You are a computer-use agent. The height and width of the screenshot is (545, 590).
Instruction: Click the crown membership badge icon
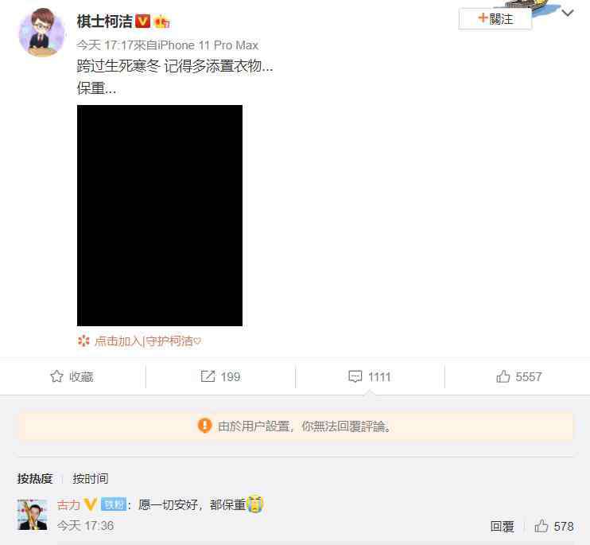coord(162,21)
